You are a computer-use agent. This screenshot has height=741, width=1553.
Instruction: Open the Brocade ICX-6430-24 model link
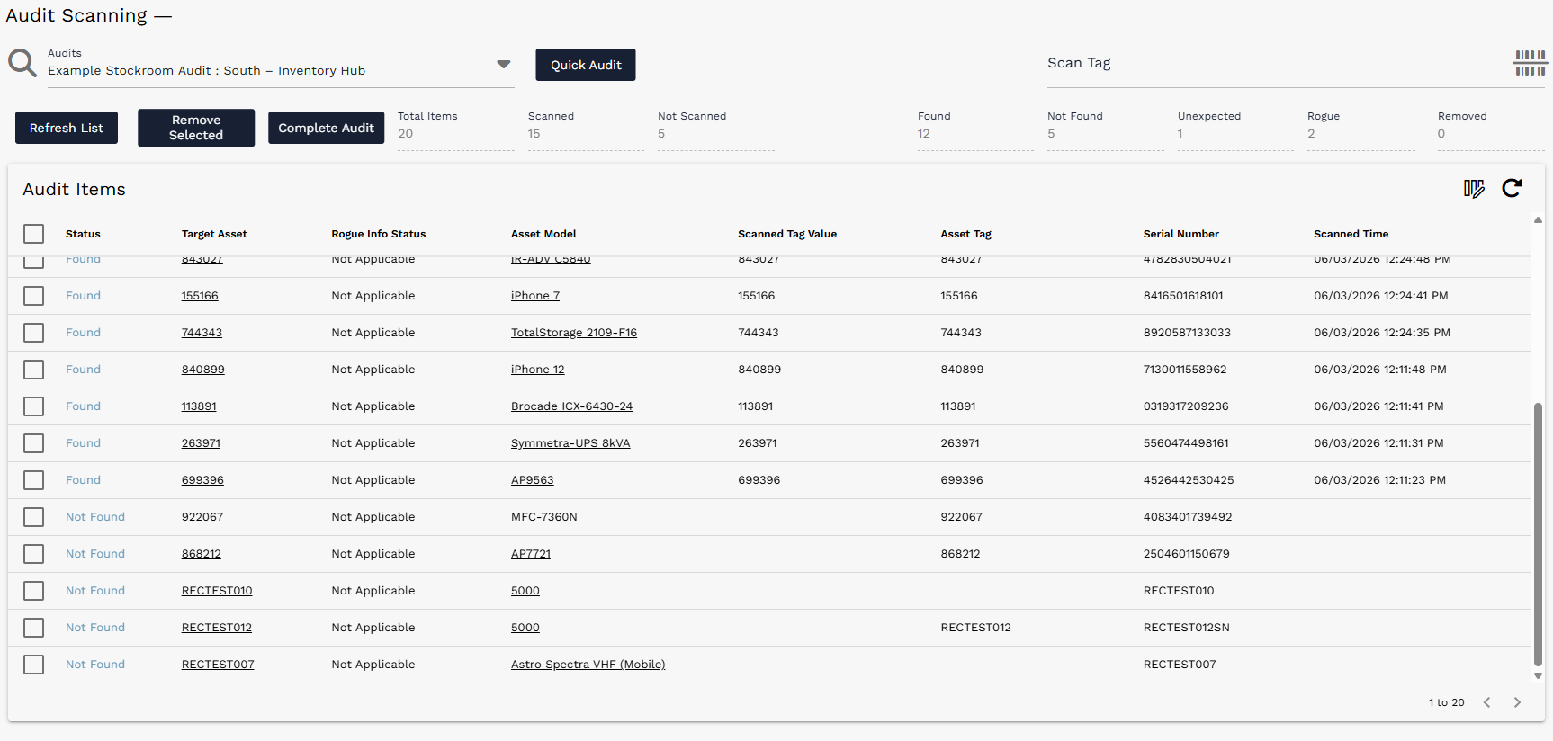pyautogui.click(x=572, y=406)
